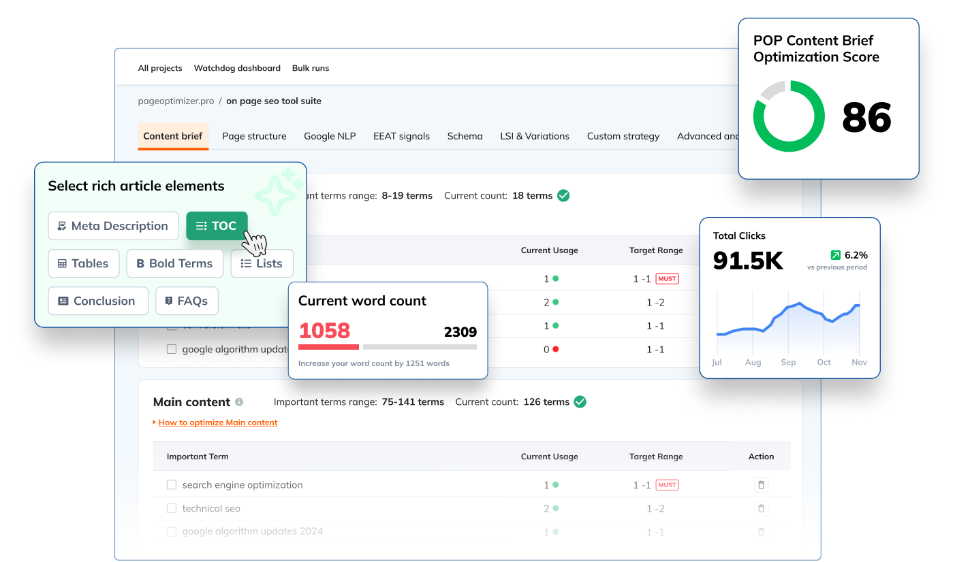955x562 pixels.
Task: Click the Bold Terms element icon
Action: click(x=141, y=263)
